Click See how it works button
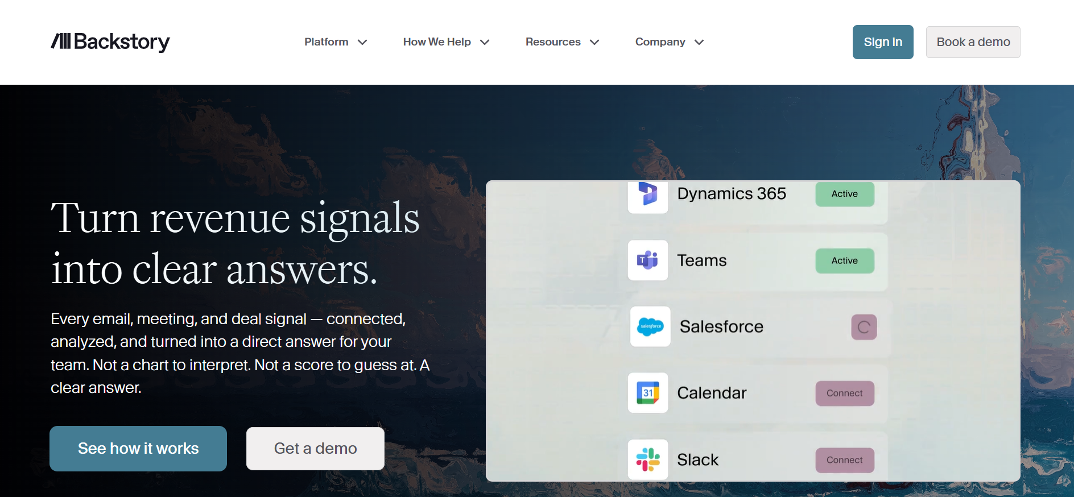1074x497 pixels. 138,449
